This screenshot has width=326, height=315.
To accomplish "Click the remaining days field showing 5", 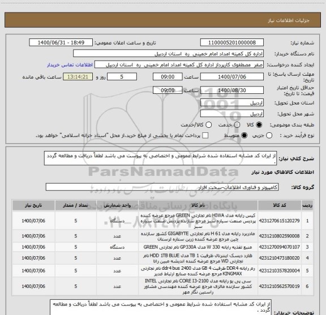I will (122, 77).
